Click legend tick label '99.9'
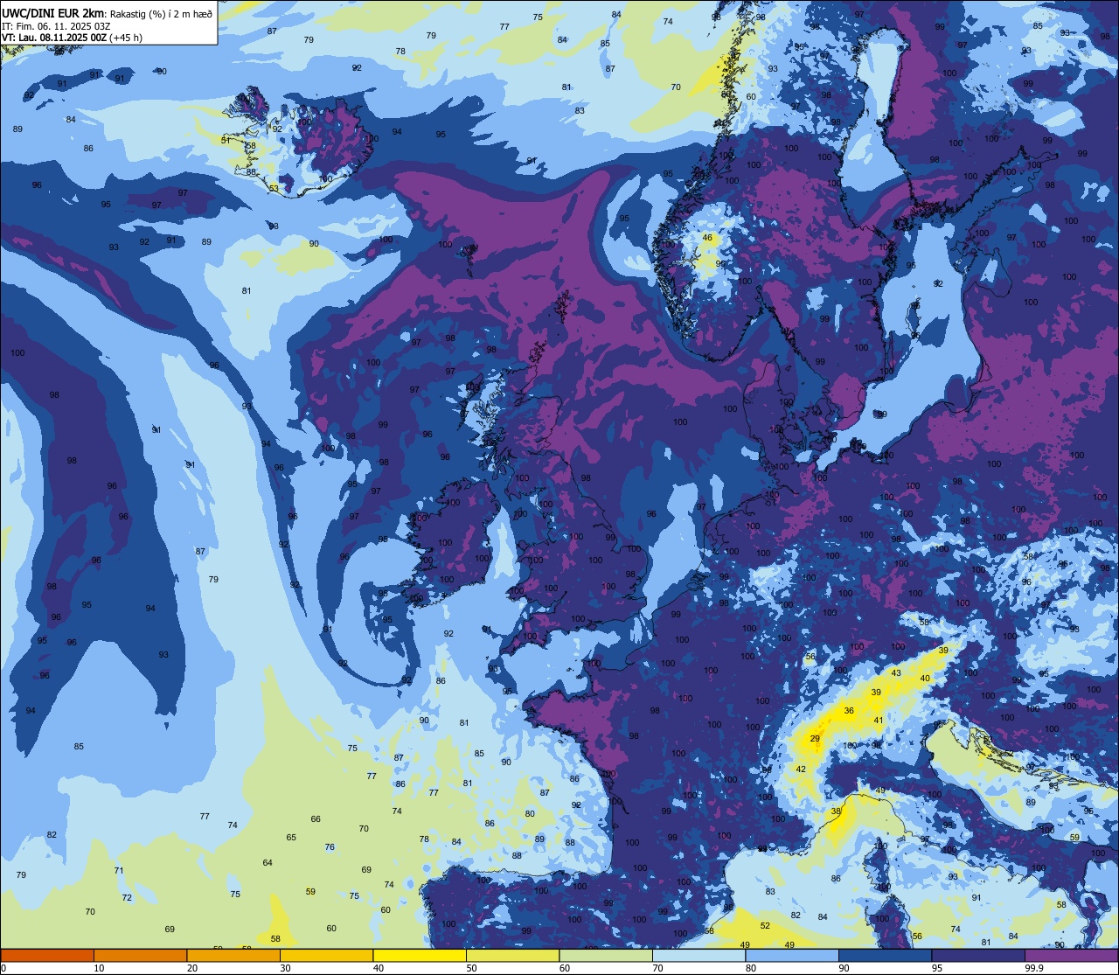This screenshot has height=975, width=1119. tap(1034, 968)
